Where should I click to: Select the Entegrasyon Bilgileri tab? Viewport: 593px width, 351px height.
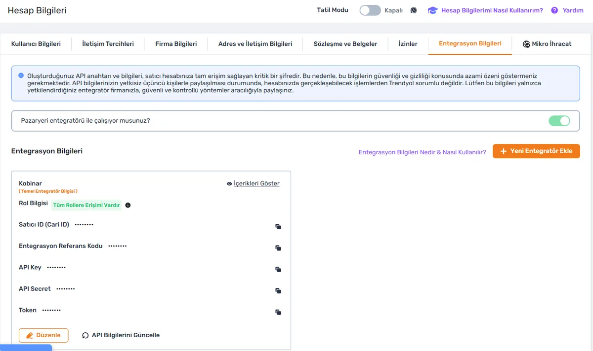(x=470, y=43)
